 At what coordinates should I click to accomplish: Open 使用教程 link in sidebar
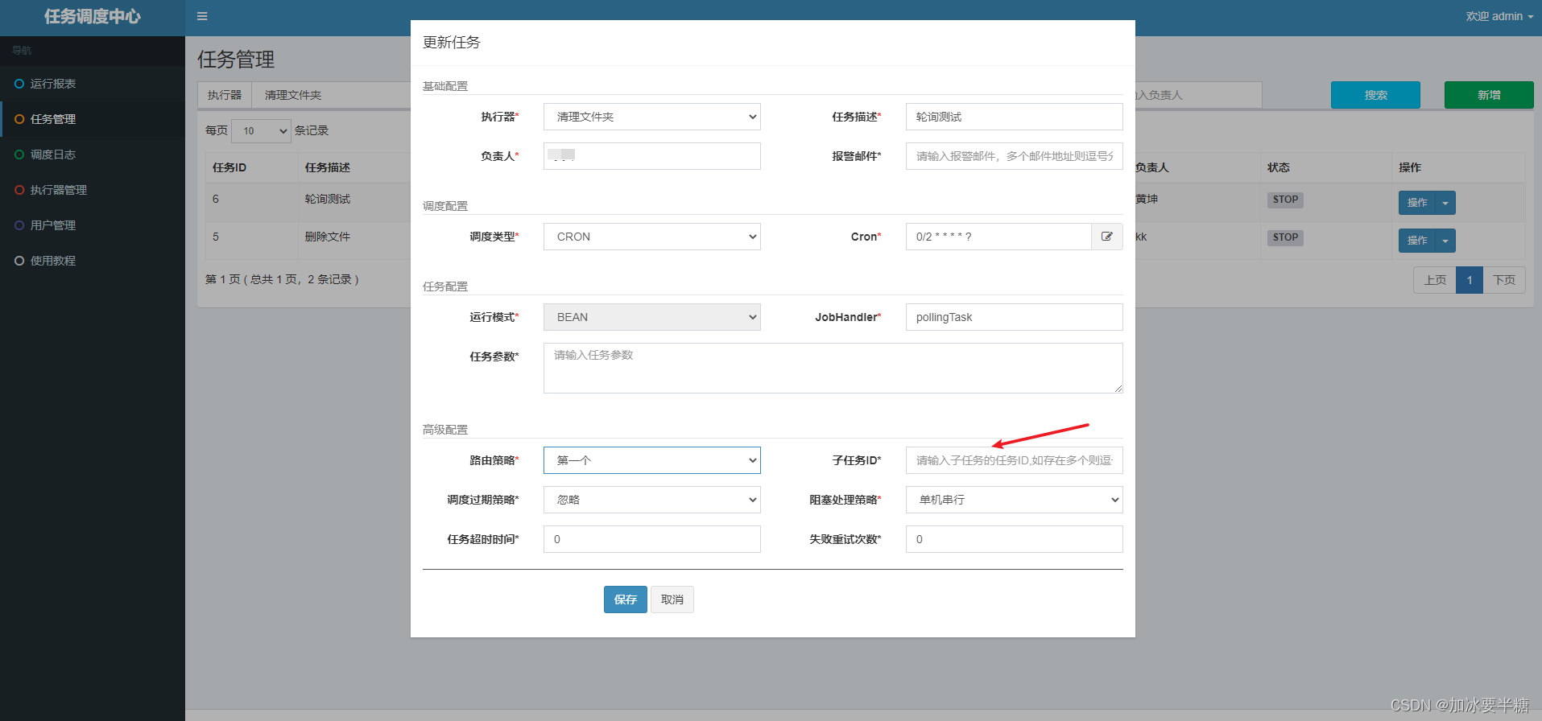tap(93, 261)
